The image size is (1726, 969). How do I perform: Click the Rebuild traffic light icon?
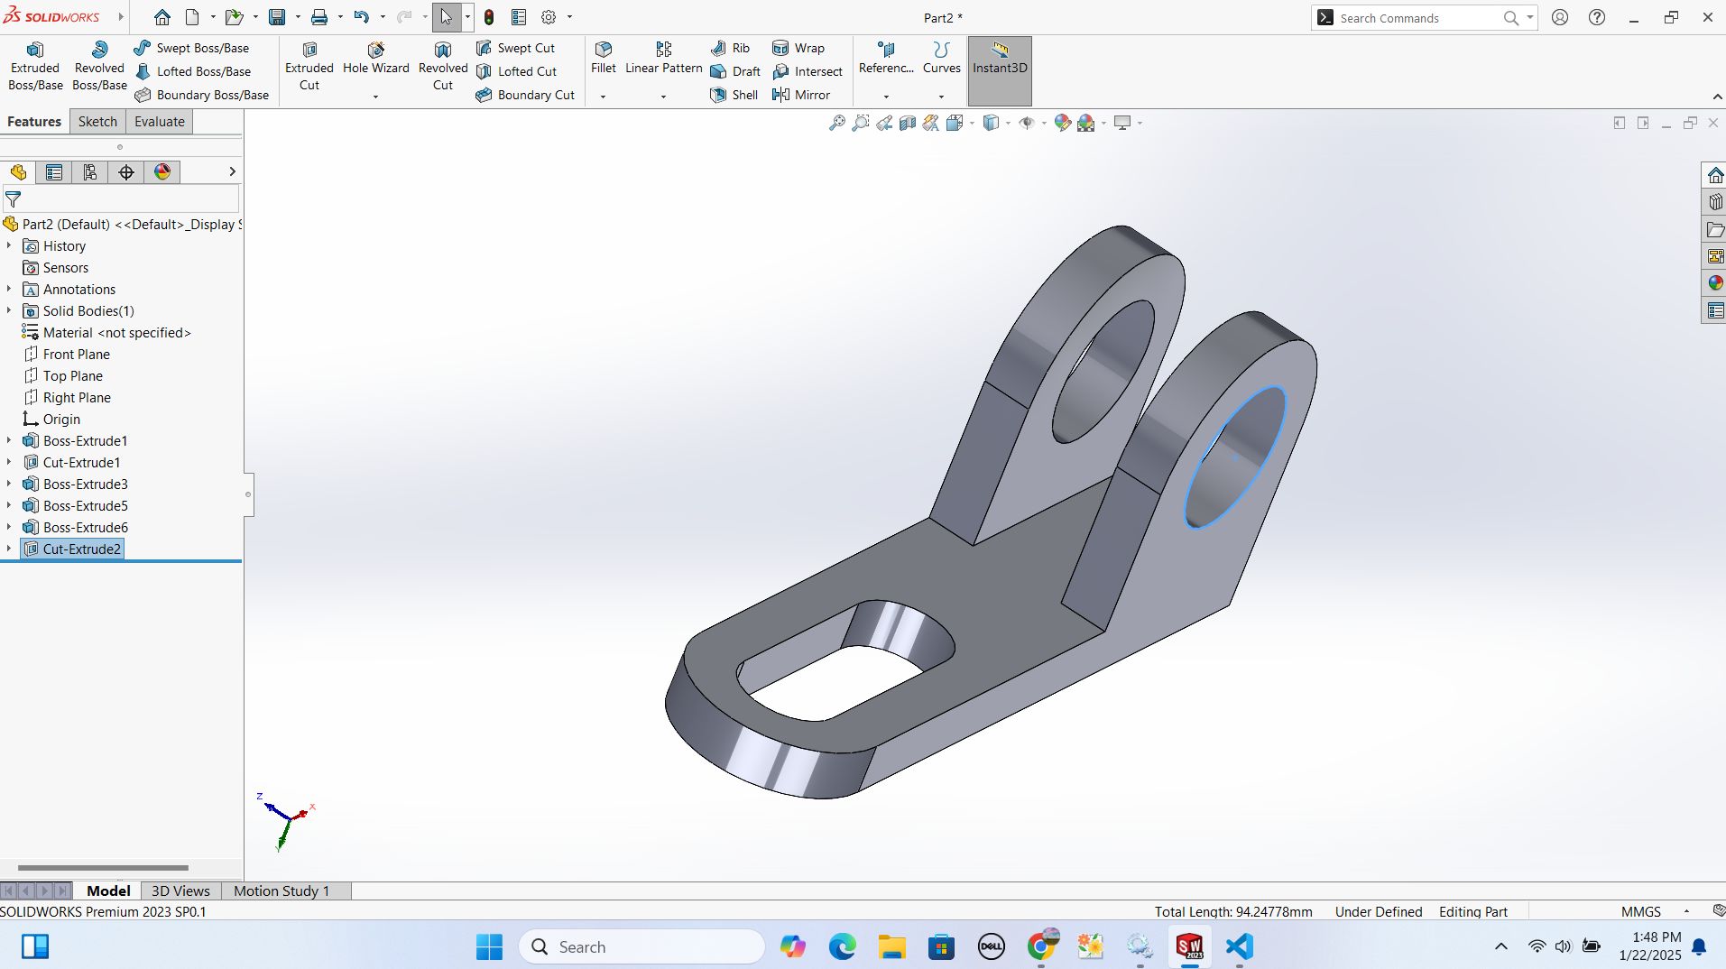tap(489, 17)
